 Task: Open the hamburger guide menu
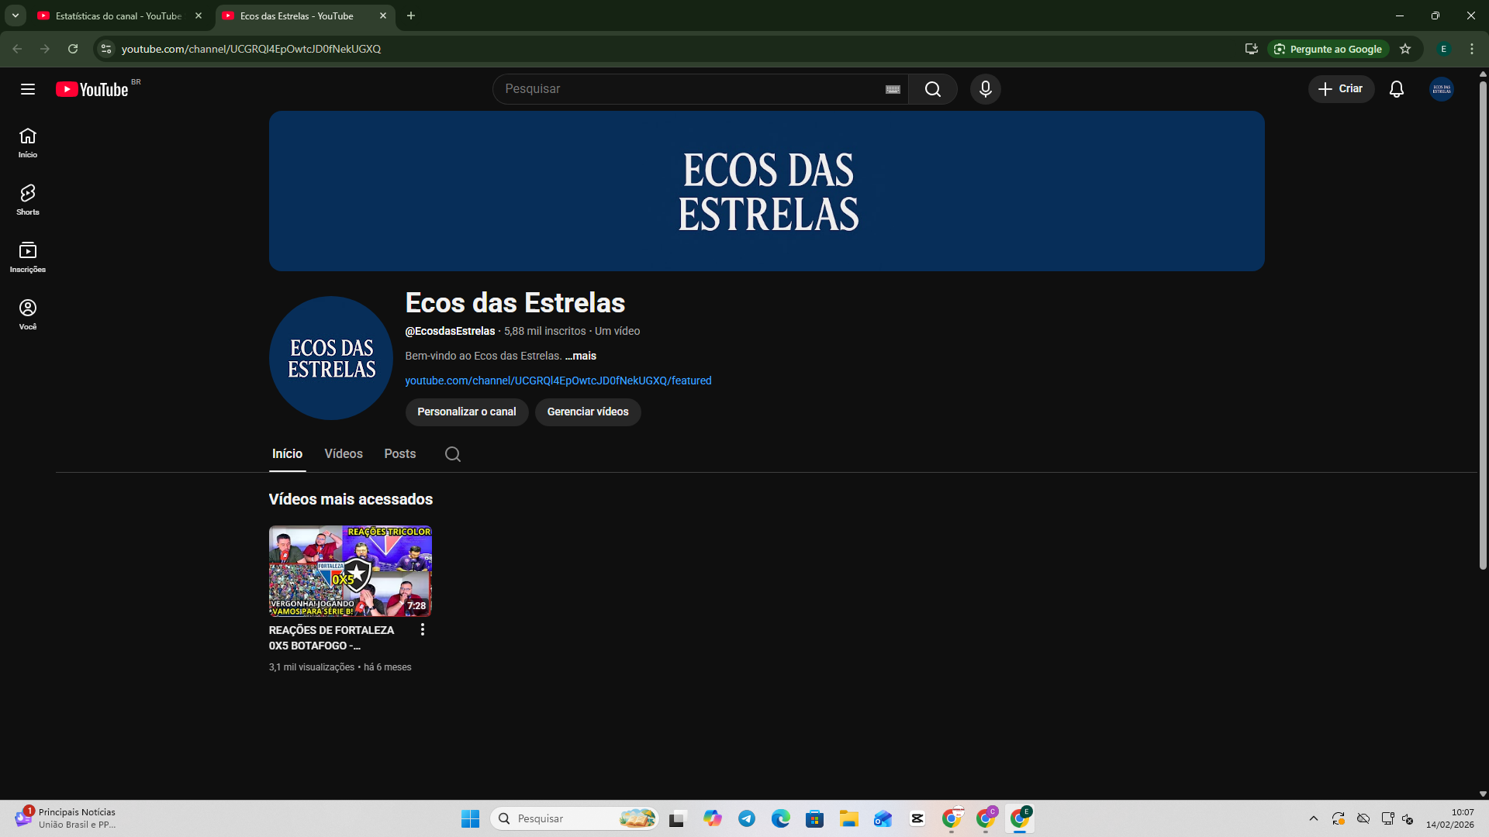(28, 89)
